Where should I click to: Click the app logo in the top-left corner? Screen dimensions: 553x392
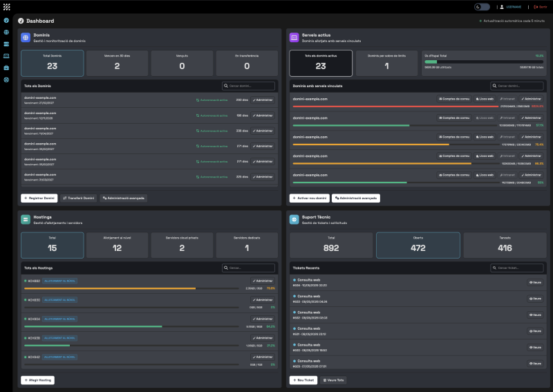7,7
